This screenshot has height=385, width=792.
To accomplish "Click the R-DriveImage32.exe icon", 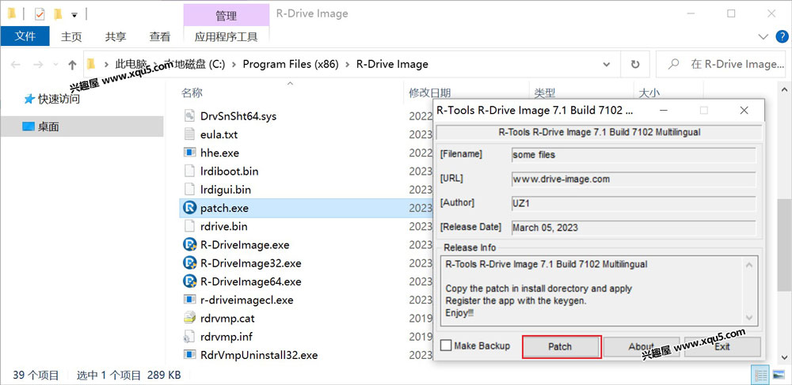I will pyautogui.click(x=189, y=263).
